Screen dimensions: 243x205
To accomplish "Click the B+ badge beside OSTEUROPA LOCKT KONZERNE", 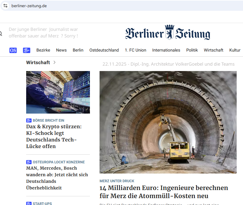I will pos(29,162).
